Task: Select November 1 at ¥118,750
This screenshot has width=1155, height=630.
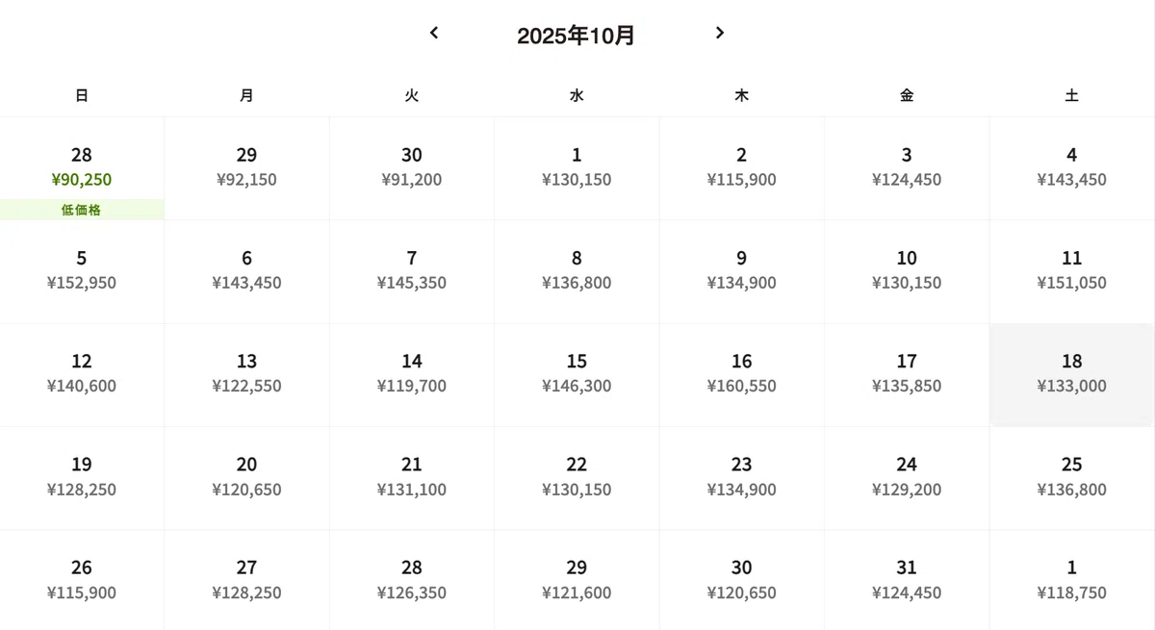Action: click(1071, 581)
